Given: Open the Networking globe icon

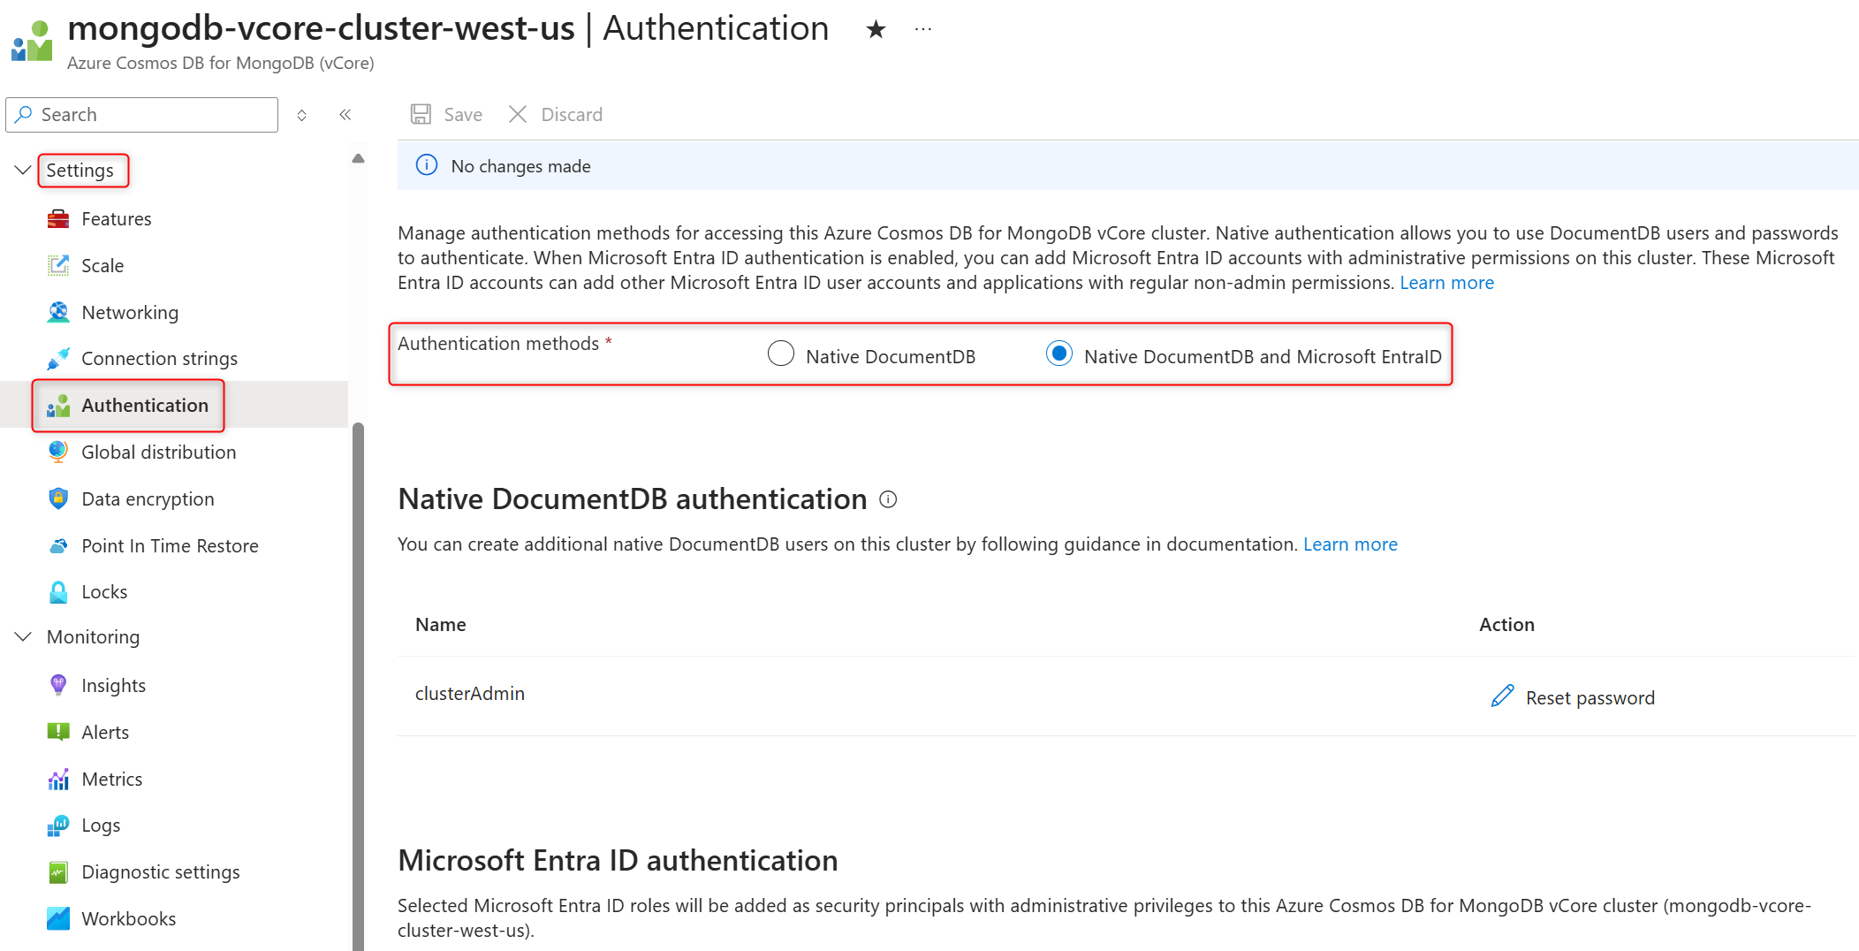Looking at the screenshot, I should (58, 312).
